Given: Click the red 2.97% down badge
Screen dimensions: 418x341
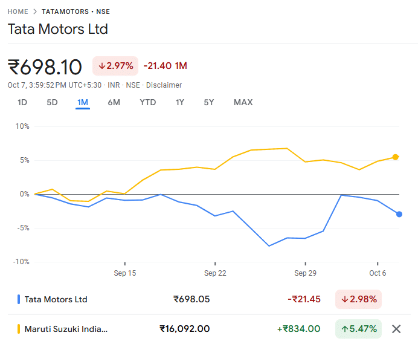Looking at the screenshot, I should (115, 66).
